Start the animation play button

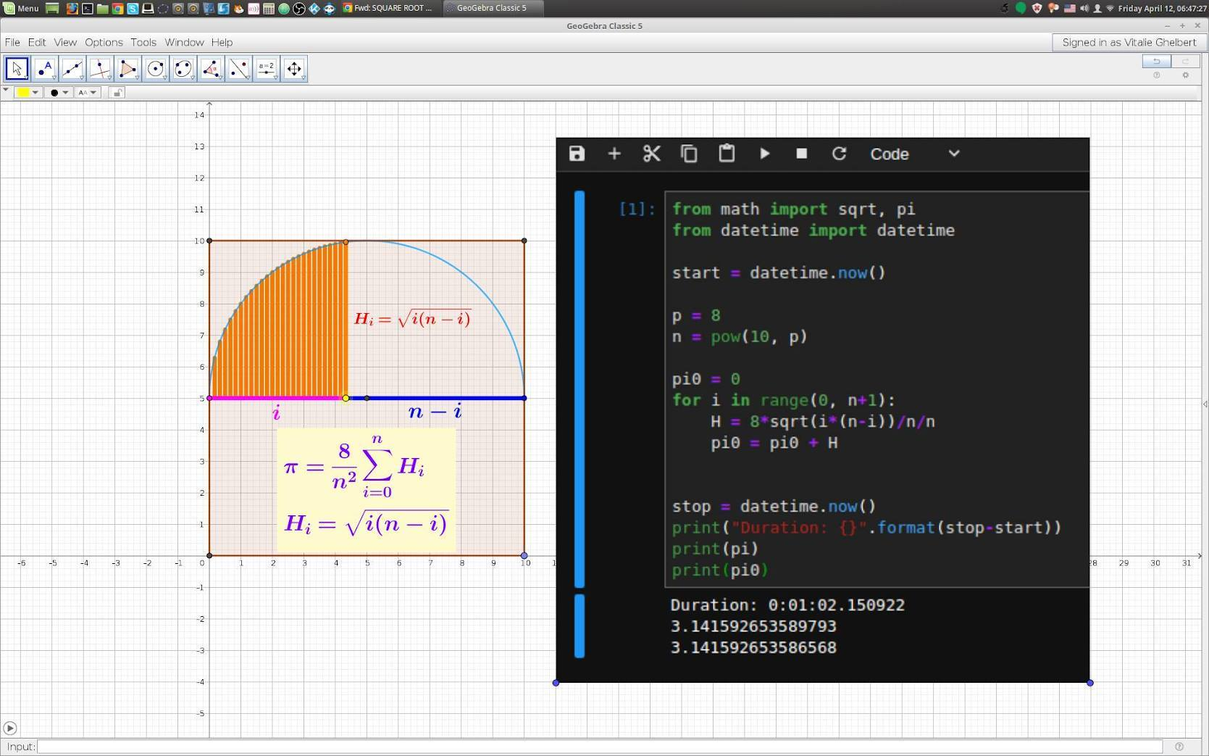(x=10, y=728)
